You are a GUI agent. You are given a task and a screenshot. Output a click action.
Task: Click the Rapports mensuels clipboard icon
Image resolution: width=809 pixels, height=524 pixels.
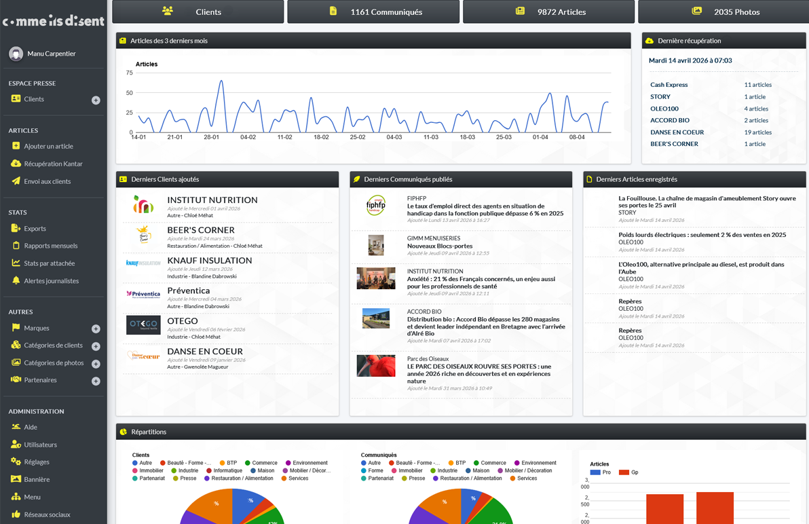(x=16, y=246)
